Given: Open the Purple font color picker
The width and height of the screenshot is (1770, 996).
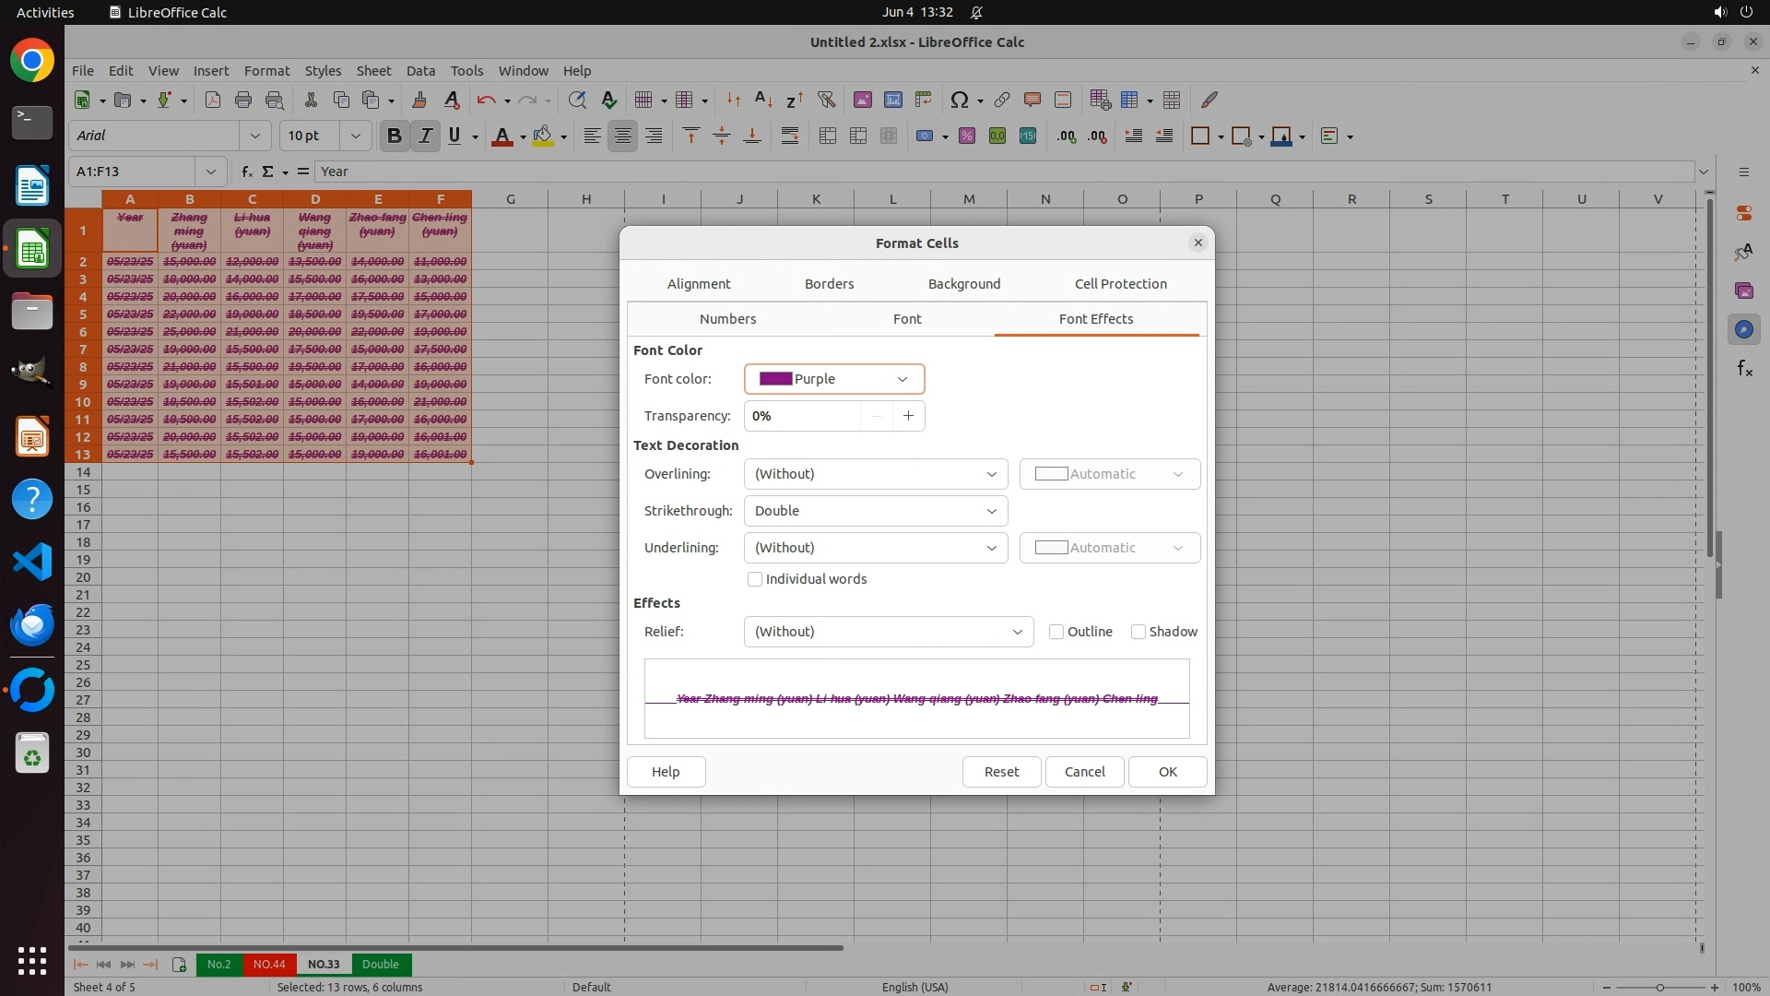Looking at the screenshot, I should click(833, 379).
